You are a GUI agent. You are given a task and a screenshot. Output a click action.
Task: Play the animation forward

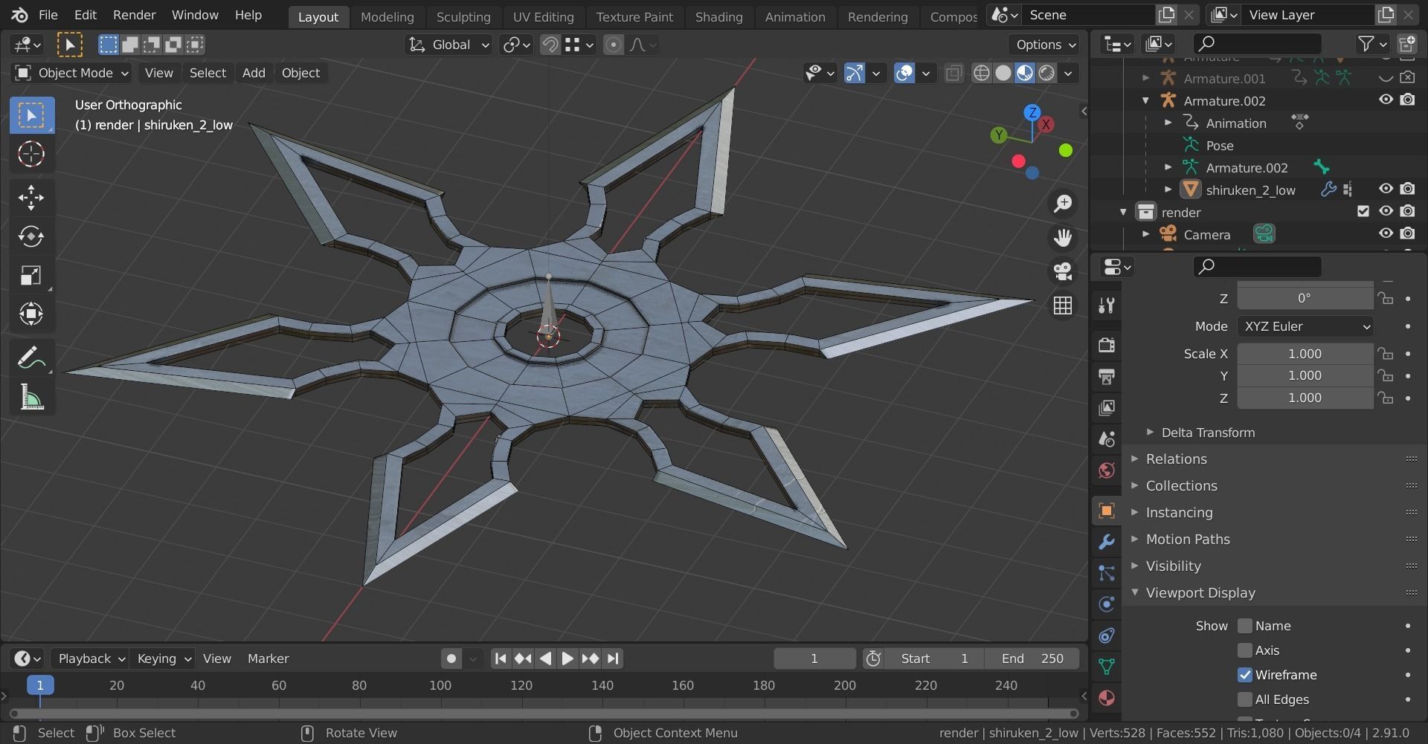[567, 659]
